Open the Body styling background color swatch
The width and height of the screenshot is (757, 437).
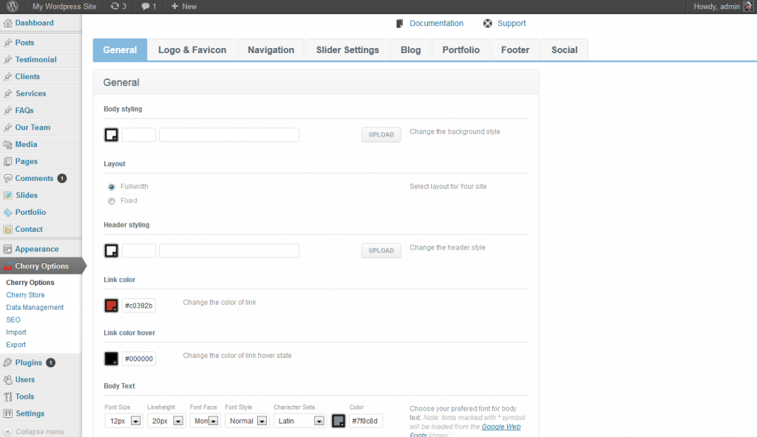click(x=112, y=134)
